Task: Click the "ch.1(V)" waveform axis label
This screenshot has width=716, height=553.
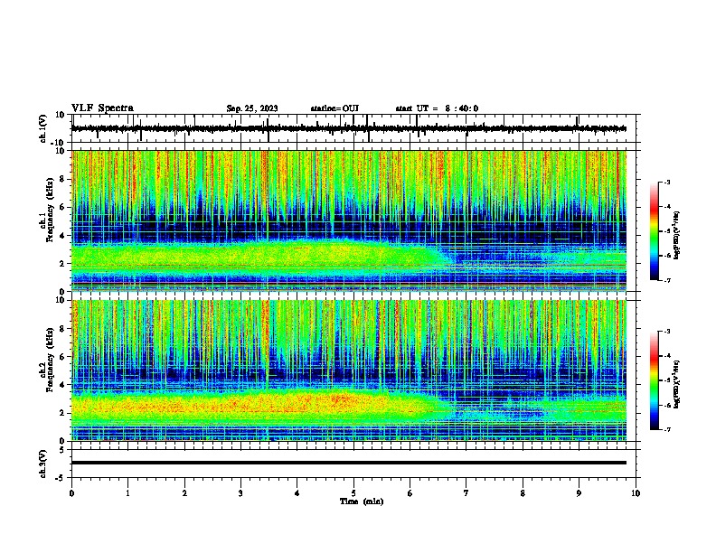Action: pyautogui.click(x=43, y=128)
